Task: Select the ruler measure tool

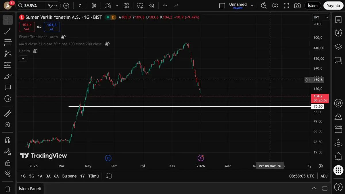Action: (8, 114)
